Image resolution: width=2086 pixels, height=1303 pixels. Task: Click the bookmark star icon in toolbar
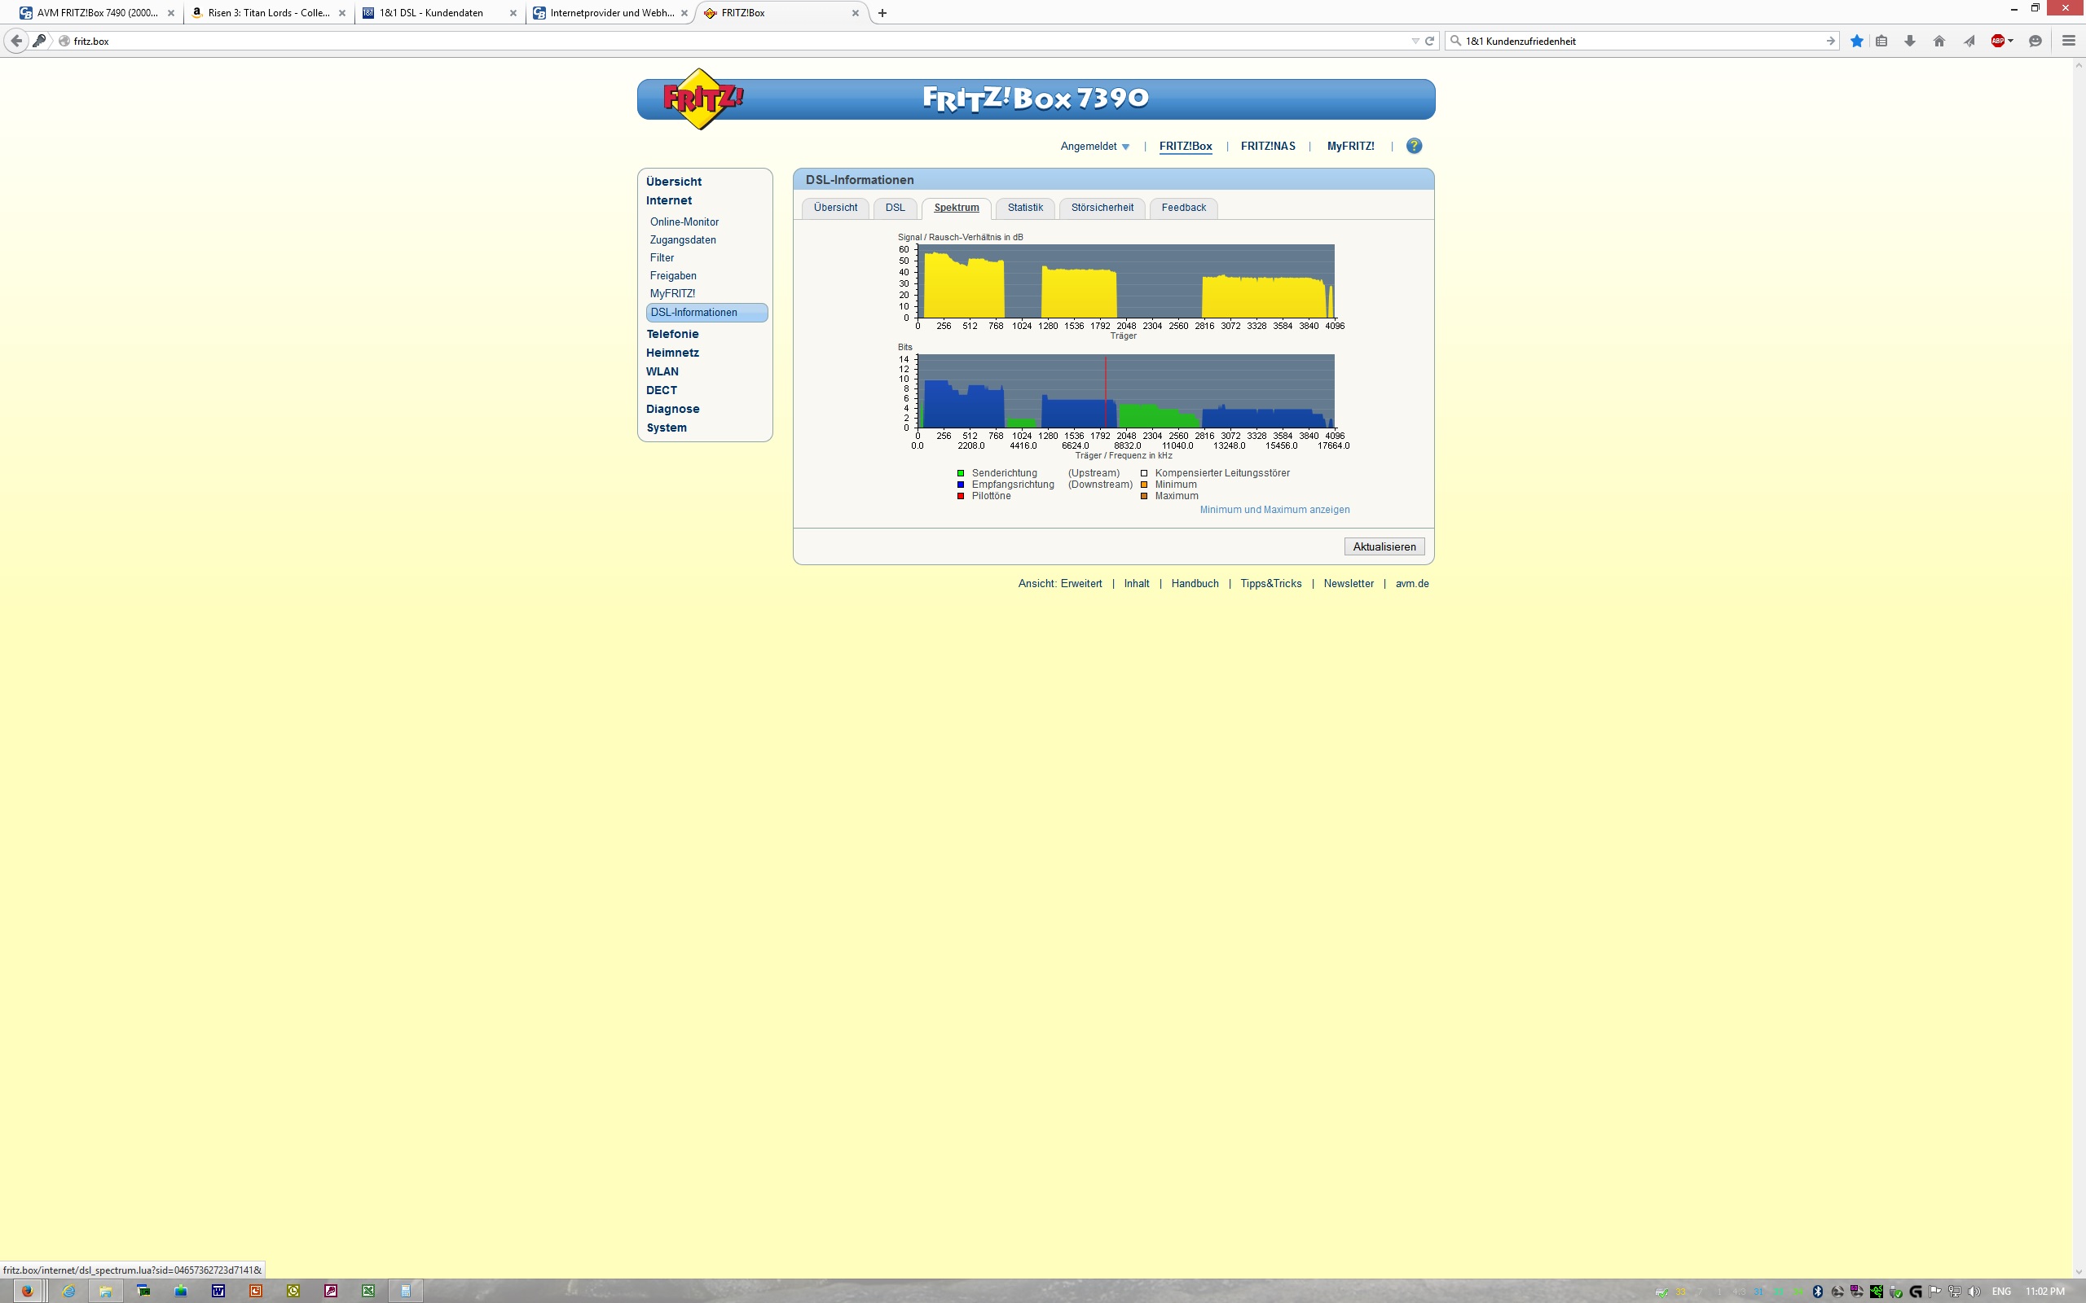pos(1857,41)
